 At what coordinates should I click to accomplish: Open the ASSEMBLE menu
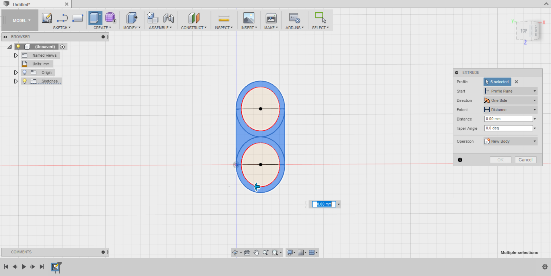click(x=160, y=28)
